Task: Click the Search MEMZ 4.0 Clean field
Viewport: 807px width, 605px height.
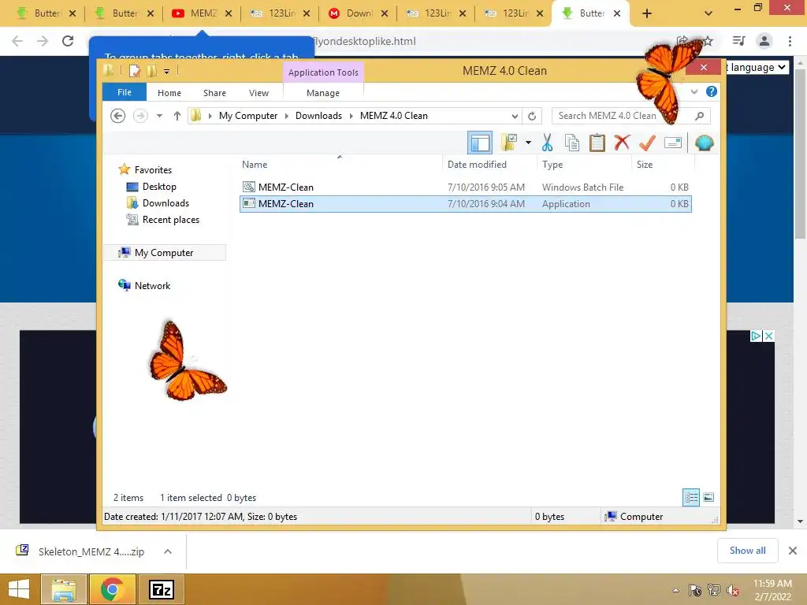Action: 631,116
